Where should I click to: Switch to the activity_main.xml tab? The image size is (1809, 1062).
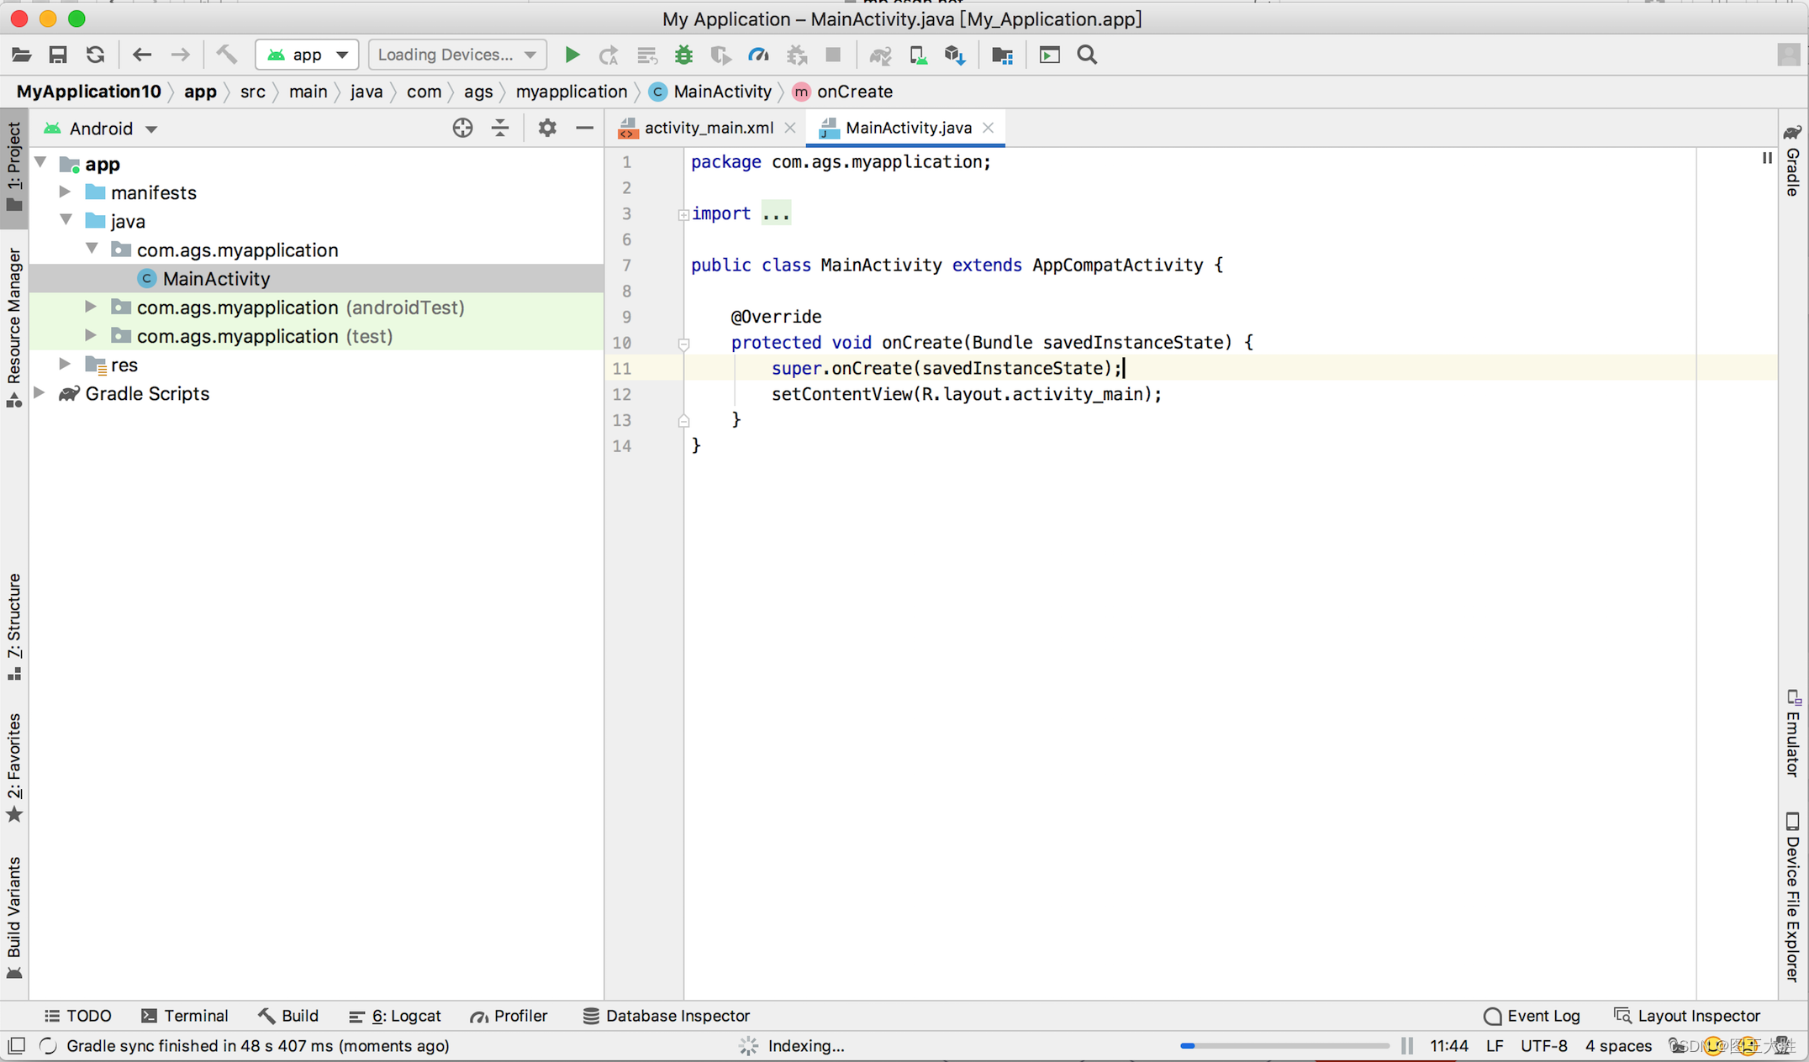coord(708,128)
